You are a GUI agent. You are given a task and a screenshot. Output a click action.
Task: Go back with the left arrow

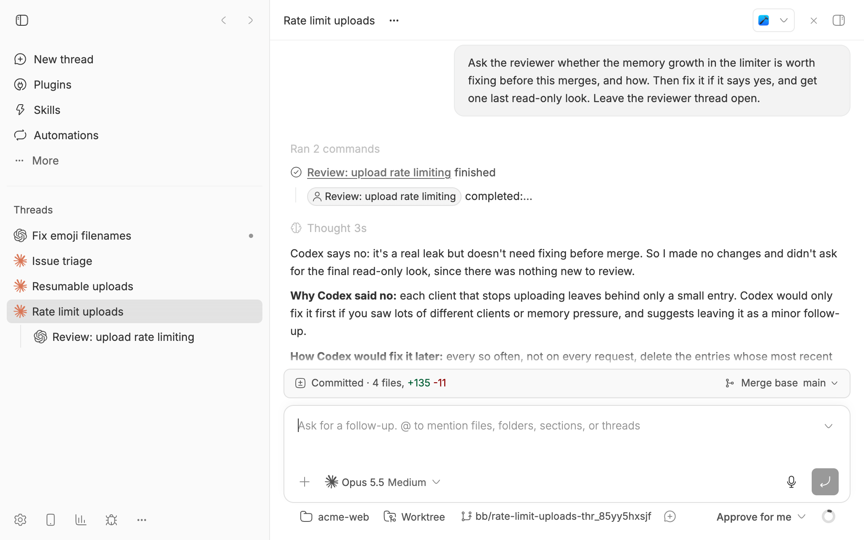click(x=224, y=20)
